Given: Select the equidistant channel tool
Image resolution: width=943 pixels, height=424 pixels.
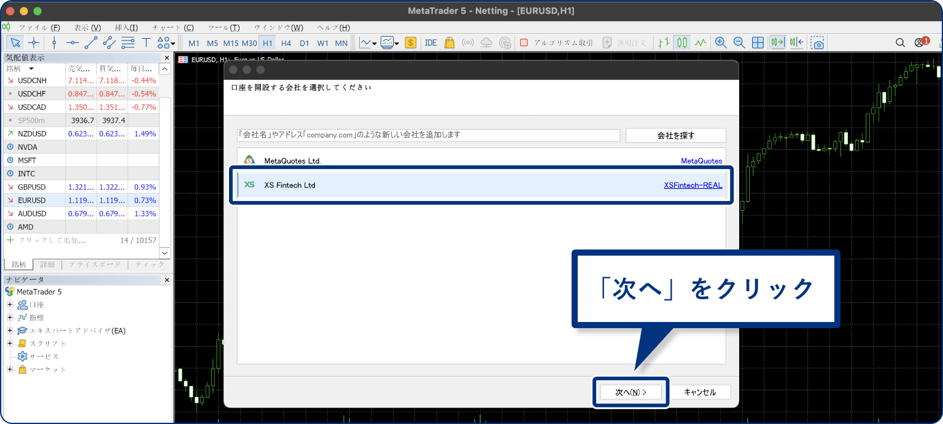Looking at the screenshot, I should point(109,42).
